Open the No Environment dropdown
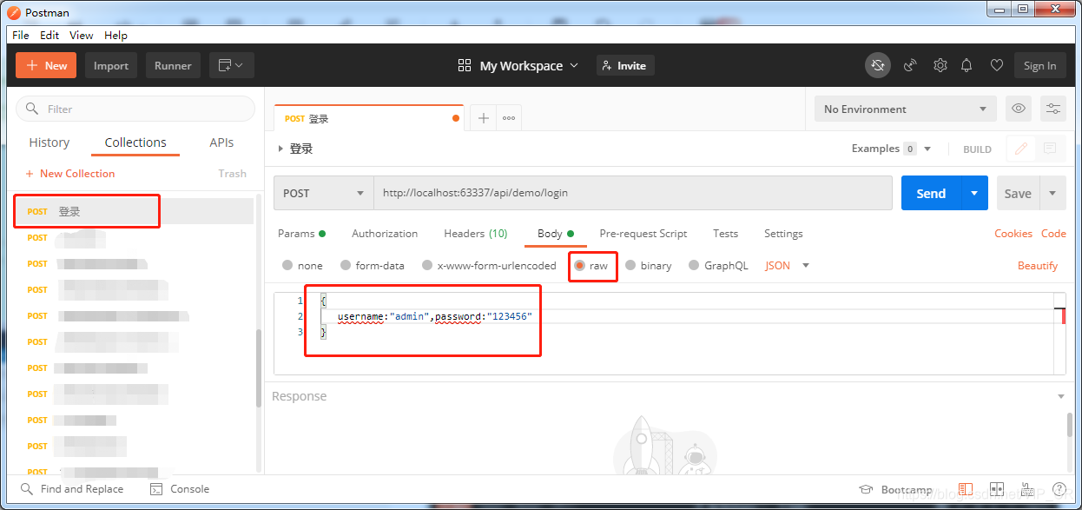Screen dimensions: 1082x510 [x=906, y=109]
